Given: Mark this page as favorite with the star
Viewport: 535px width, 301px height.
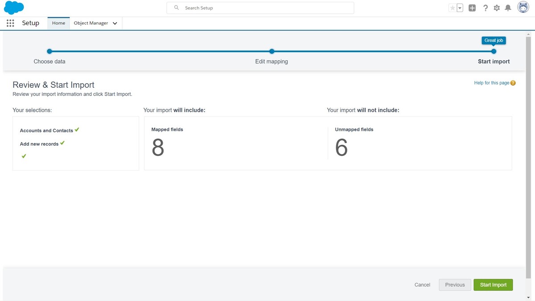Looking at the screenshot, I should tap(452, 8).
